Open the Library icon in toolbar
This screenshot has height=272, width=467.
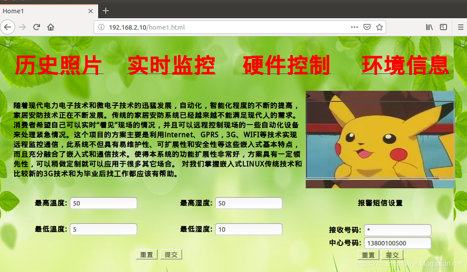[x=429, y=27]
